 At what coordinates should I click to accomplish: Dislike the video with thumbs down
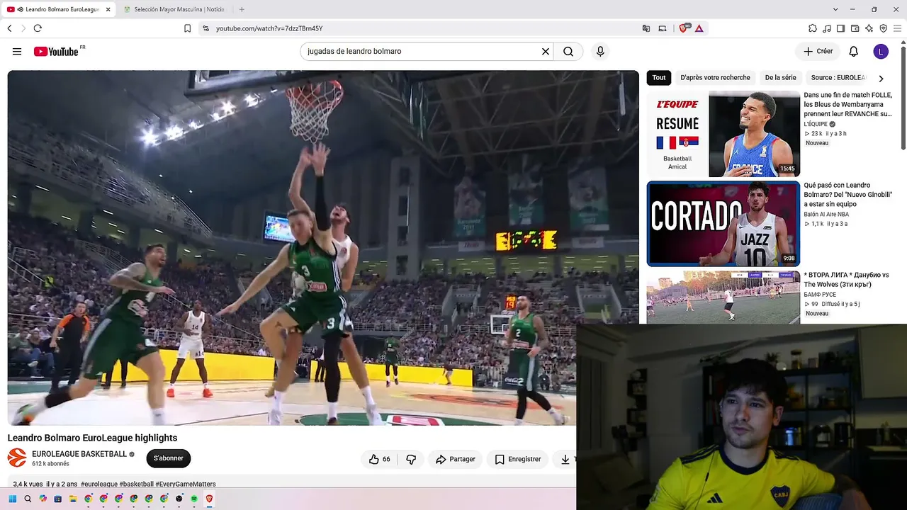pos(411,459)
